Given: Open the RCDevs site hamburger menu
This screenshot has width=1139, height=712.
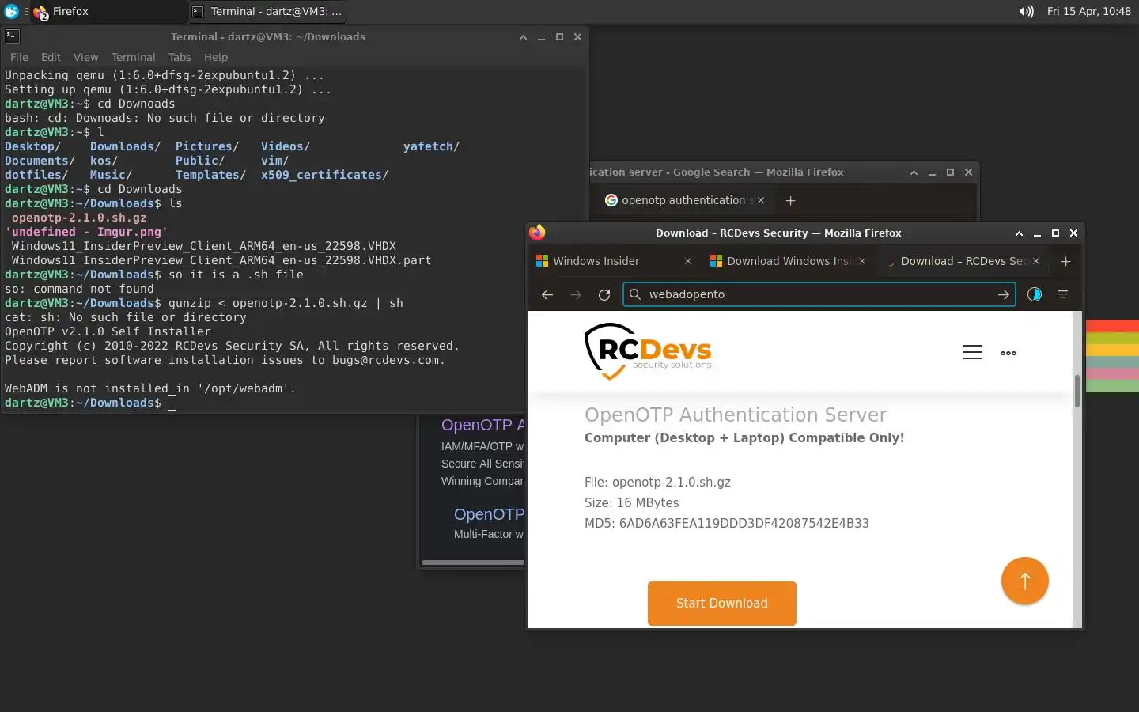Looking at the screenshot, I should [972, 352].
